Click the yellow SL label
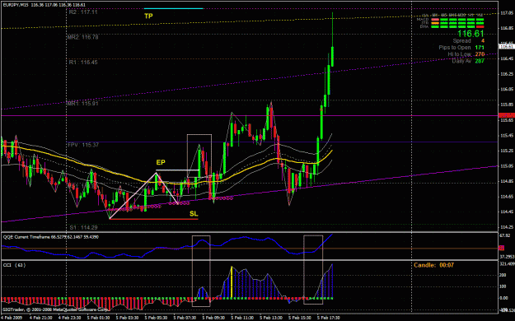This screenshot has height=321, width=515. pos(194,214)
